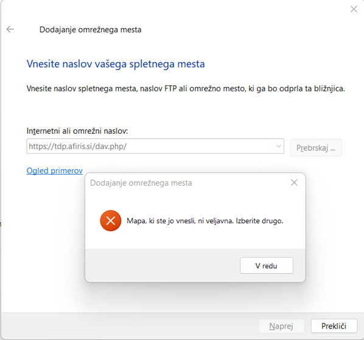Click the gray footer strip of error popup
Viewport: 364px width, 340px height.
coord(163,266)
